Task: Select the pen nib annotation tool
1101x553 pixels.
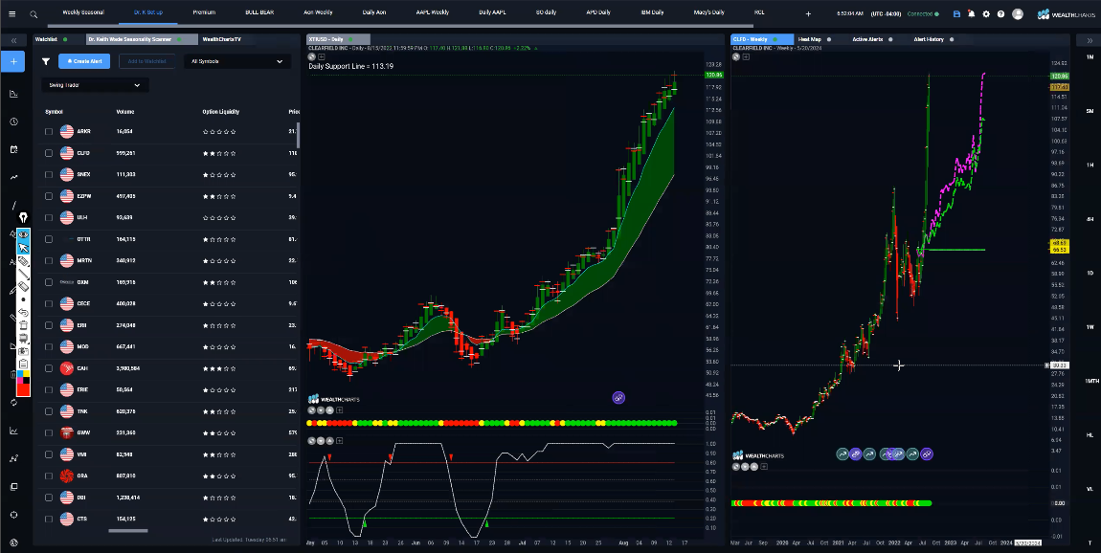Action: (23, 218)
